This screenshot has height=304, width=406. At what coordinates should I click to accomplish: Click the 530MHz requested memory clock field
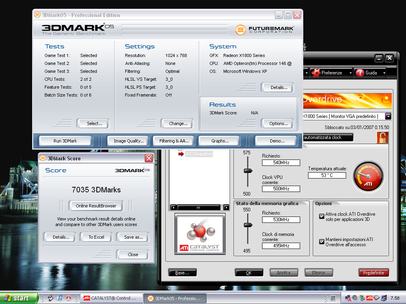281,219
